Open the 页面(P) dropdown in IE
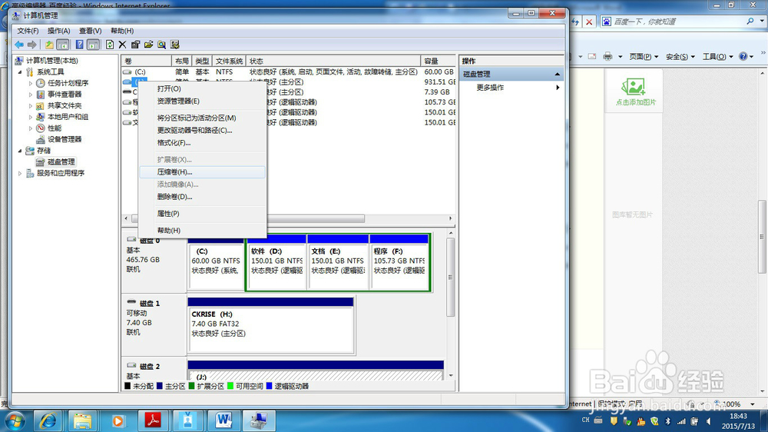Viewport: 768px width, 432px height. [x=644, y=56]
